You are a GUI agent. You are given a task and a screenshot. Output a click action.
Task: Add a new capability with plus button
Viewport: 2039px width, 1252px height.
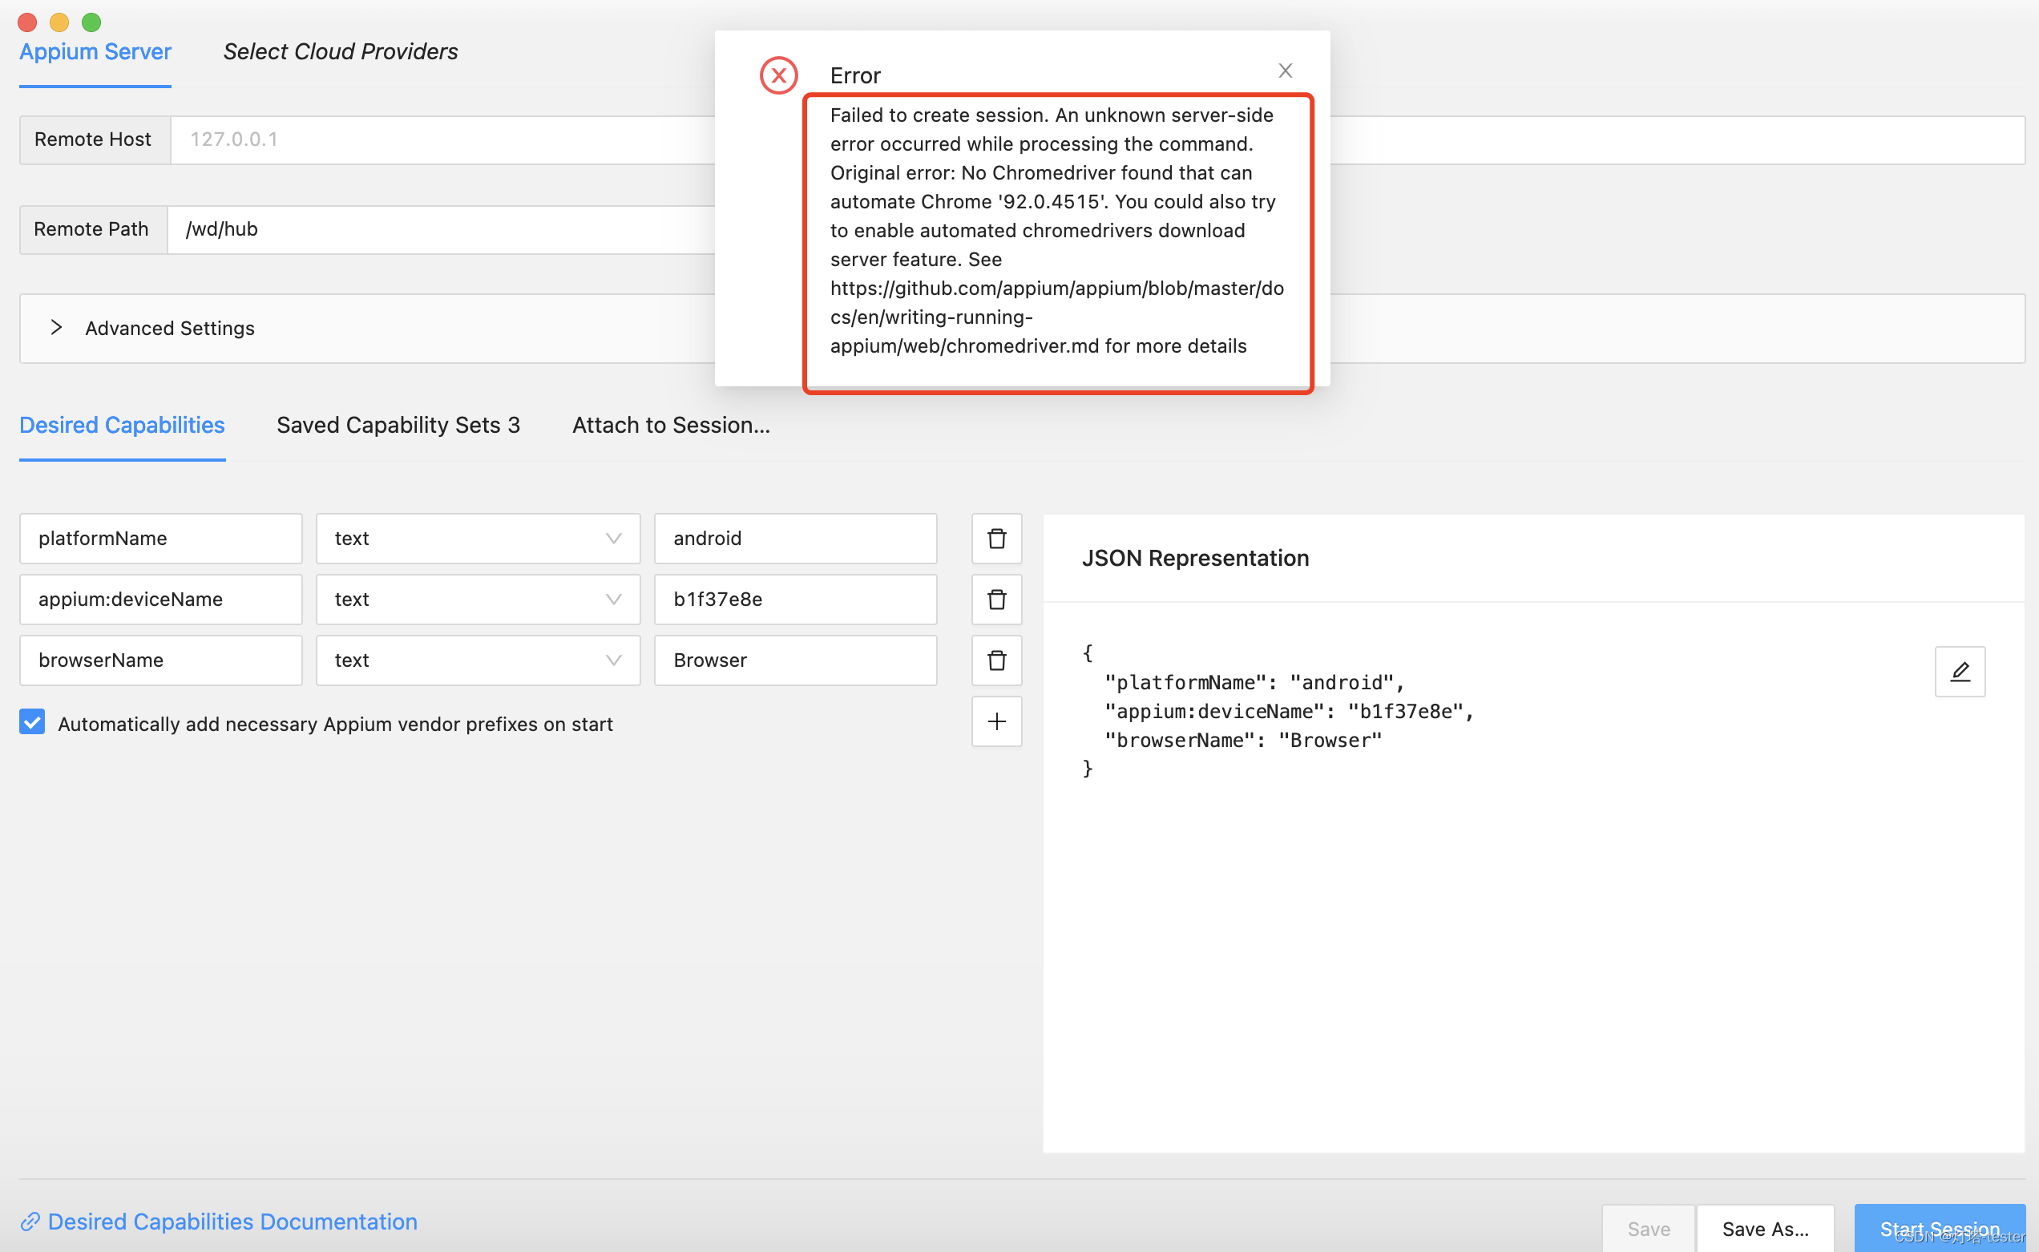point(996,721)
